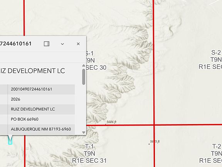
Task: Click popup scrollbar down arrow
Action: 84,132
